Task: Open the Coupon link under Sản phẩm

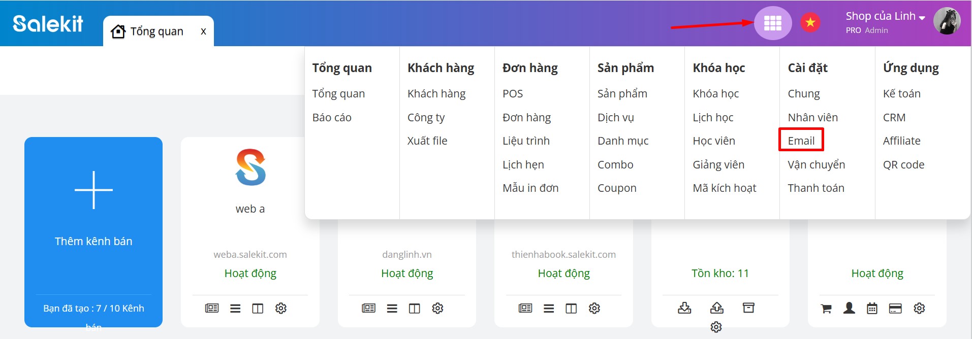Action: tap(616, 188)
